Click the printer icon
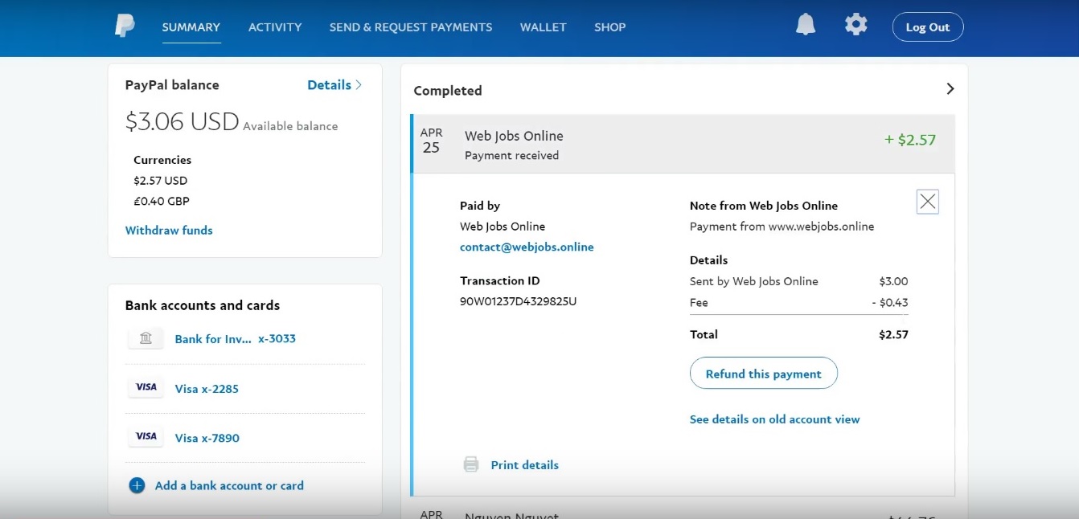 click(x=471, y=464)
